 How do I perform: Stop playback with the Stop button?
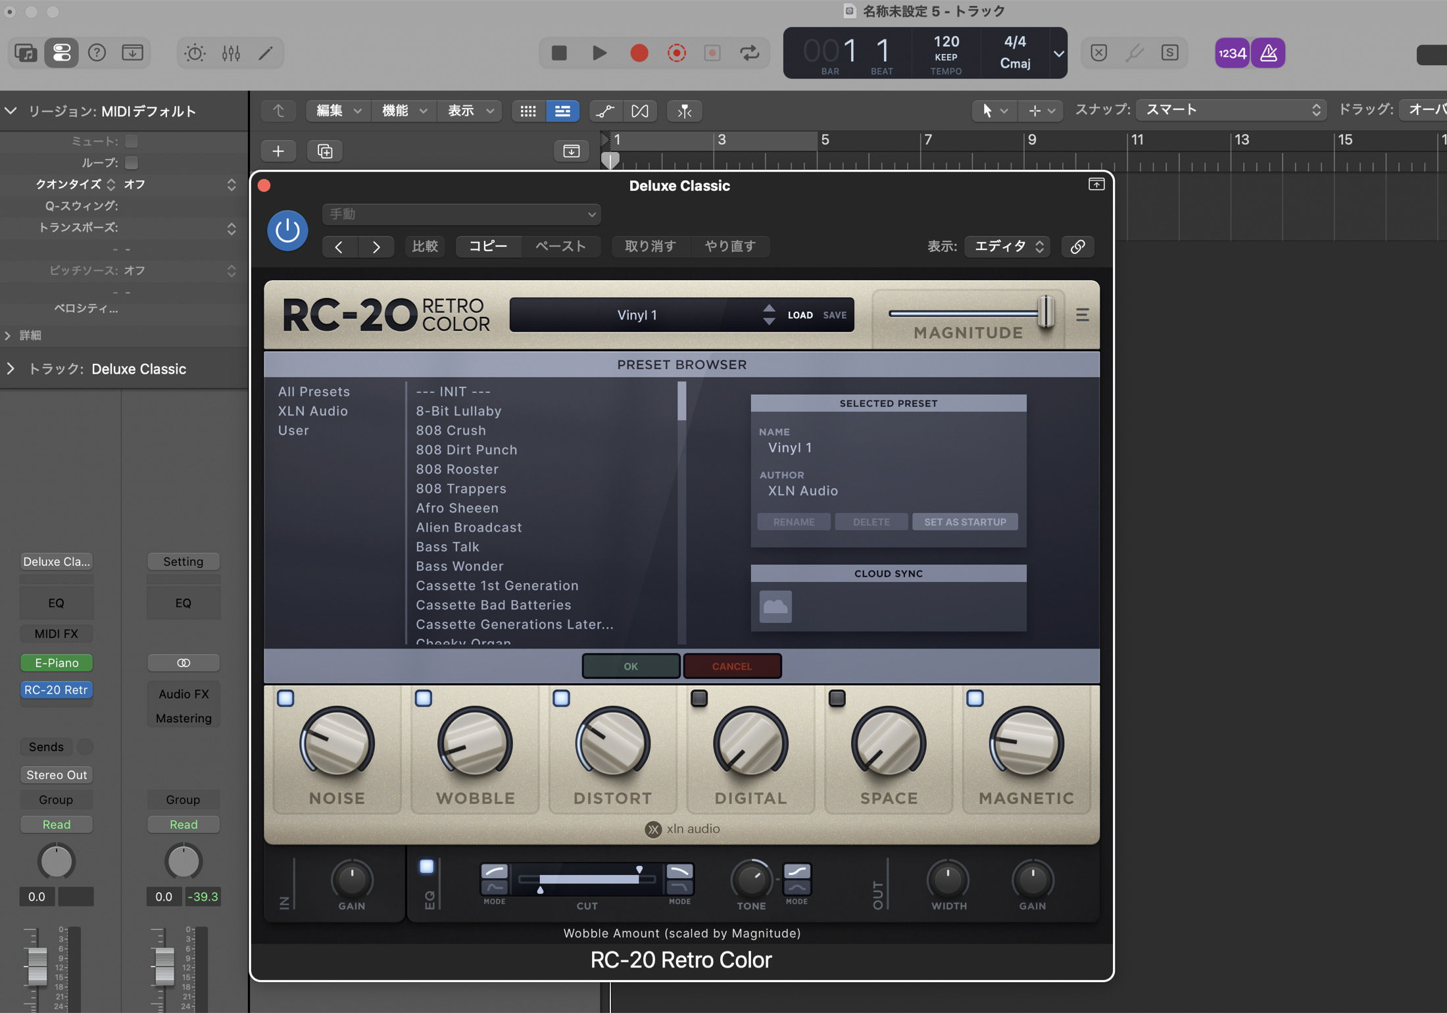(x=559, y=53)
